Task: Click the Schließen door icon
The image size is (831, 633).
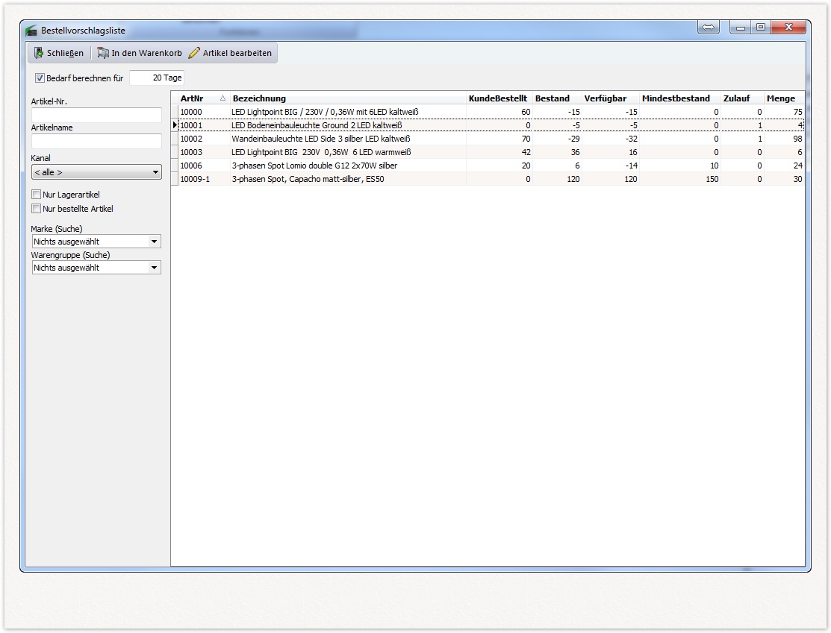Action: click(39, 53)
